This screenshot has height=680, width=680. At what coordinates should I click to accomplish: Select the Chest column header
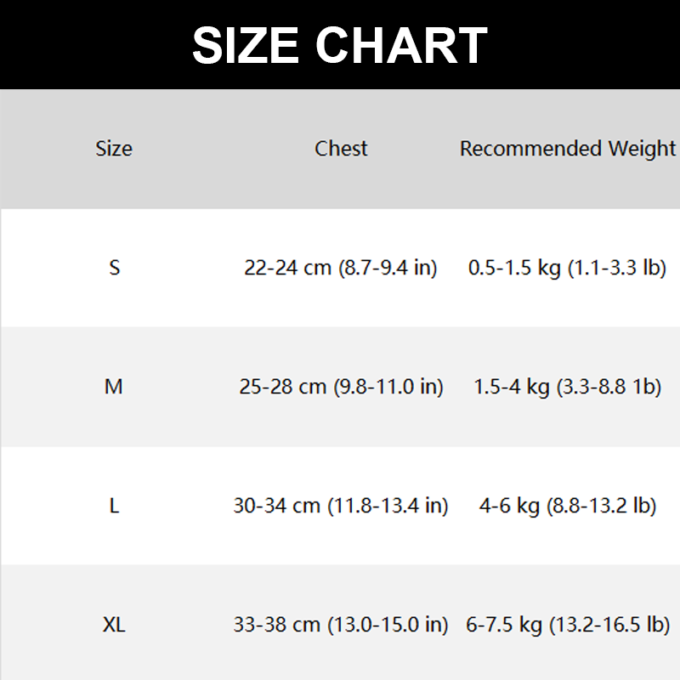(341, 149)
